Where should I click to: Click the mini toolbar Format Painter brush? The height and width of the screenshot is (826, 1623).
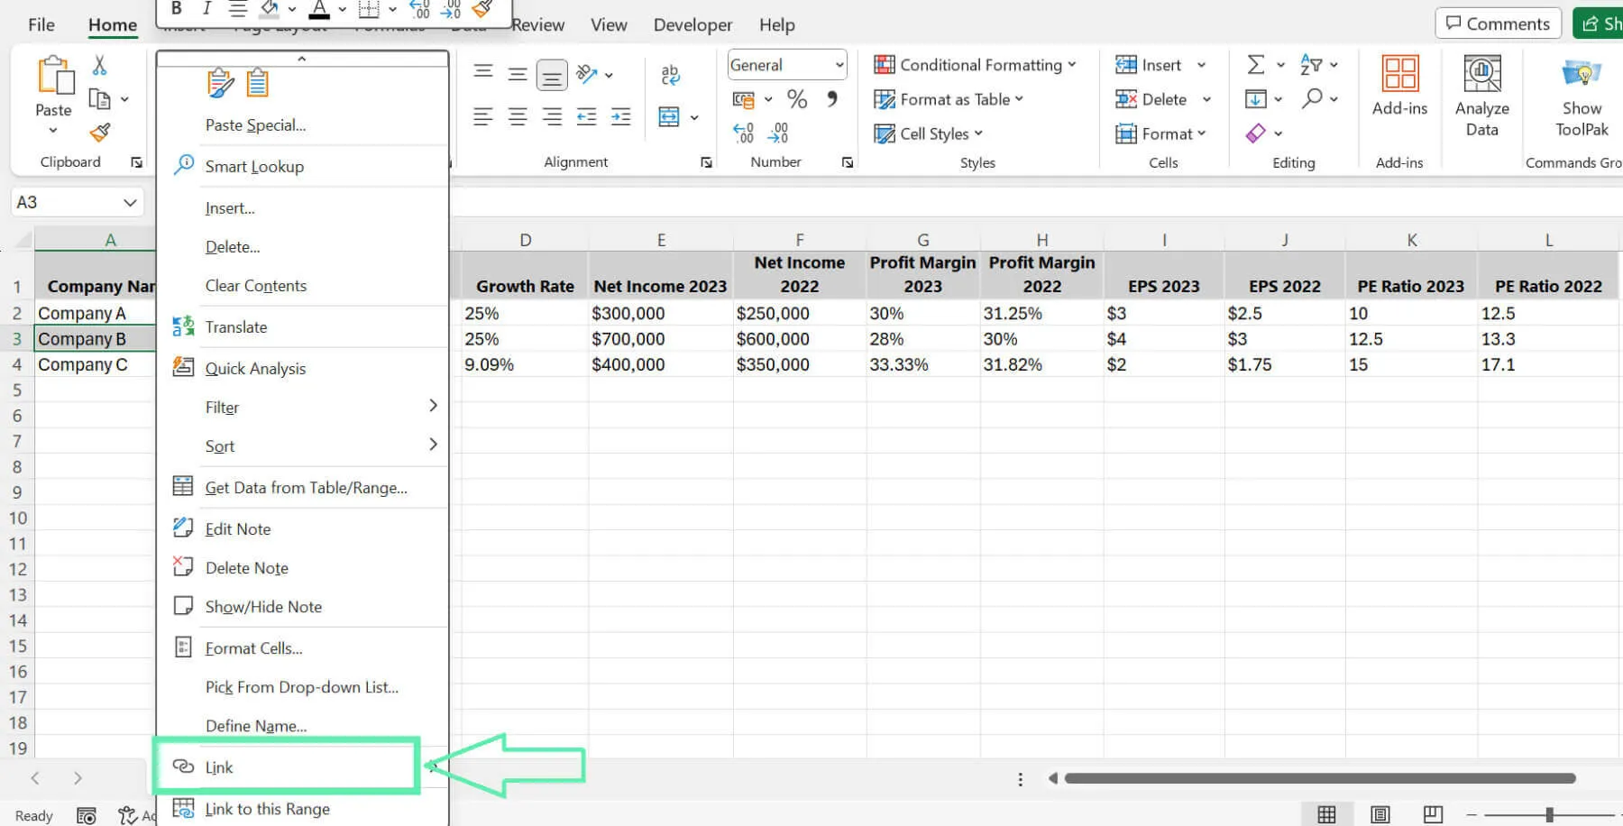pyautogui.click(x=482, y=9)
